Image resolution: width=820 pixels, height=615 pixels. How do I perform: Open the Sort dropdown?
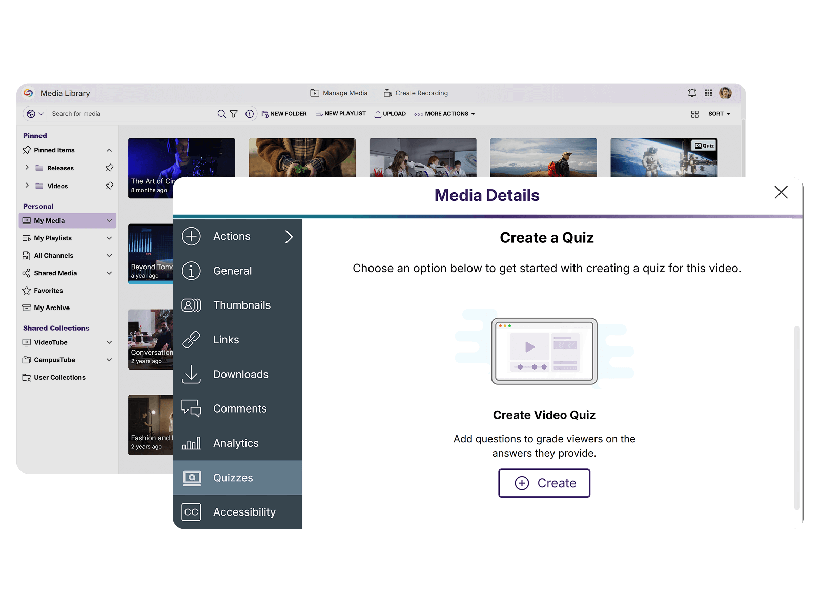[x=719, y=114]
